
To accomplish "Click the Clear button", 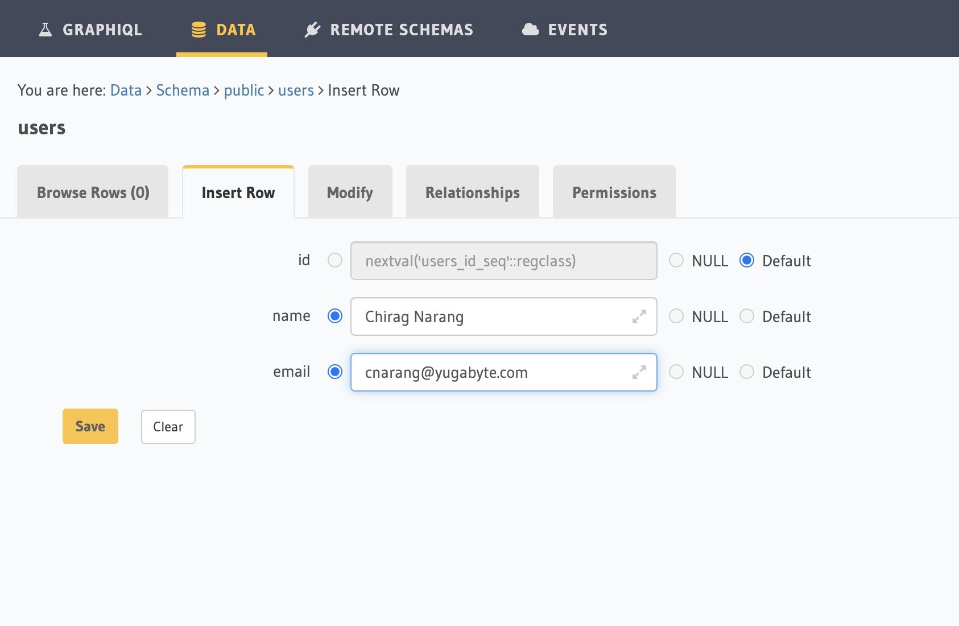I will [168, 427].
